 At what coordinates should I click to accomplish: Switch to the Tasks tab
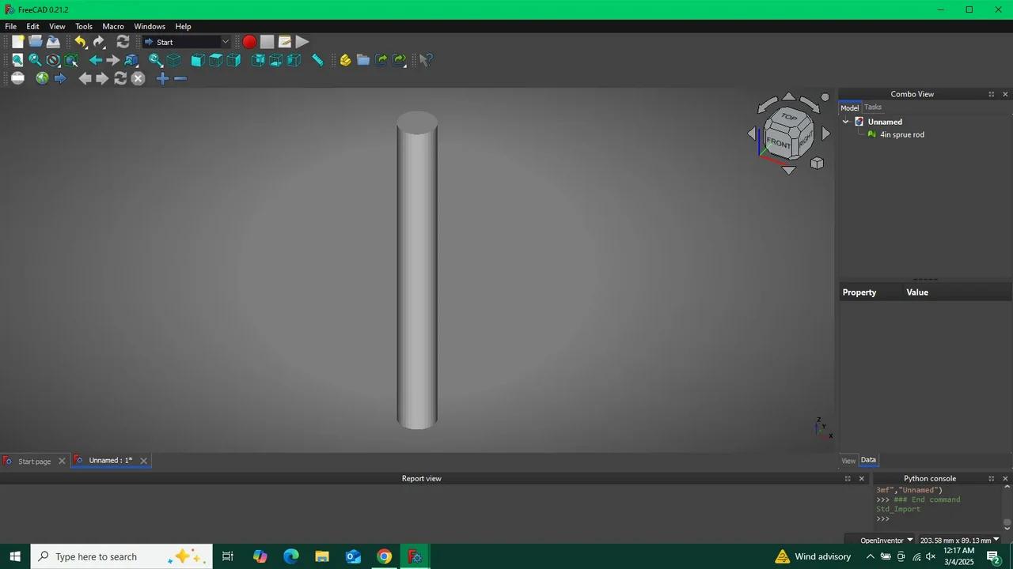point(873,107)
